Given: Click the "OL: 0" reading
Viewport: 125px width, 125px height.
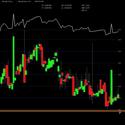Looking at the screenshot, I should click(x=84, y=10).
